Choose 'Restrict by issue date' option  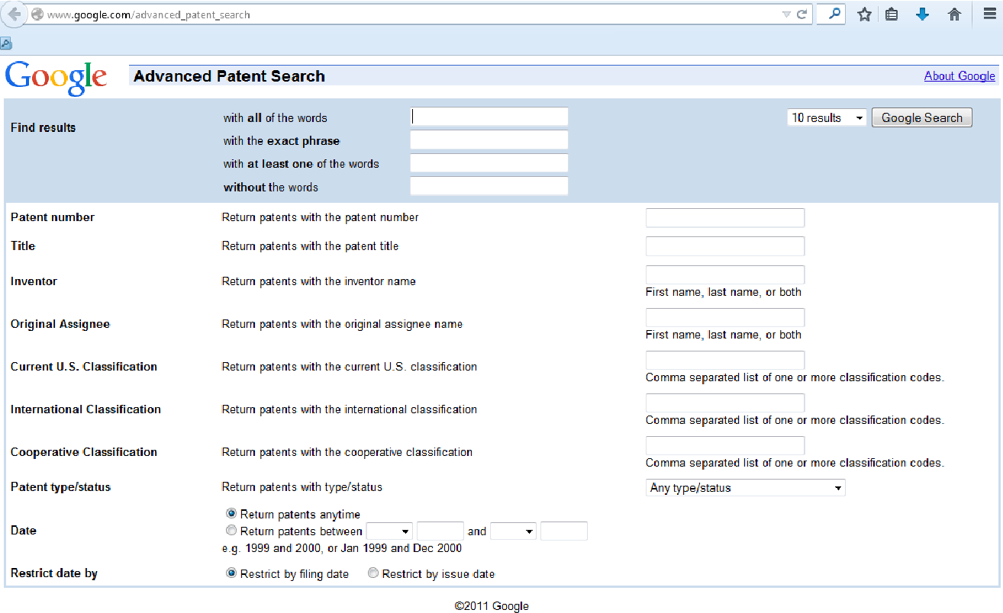click(373, 573)
